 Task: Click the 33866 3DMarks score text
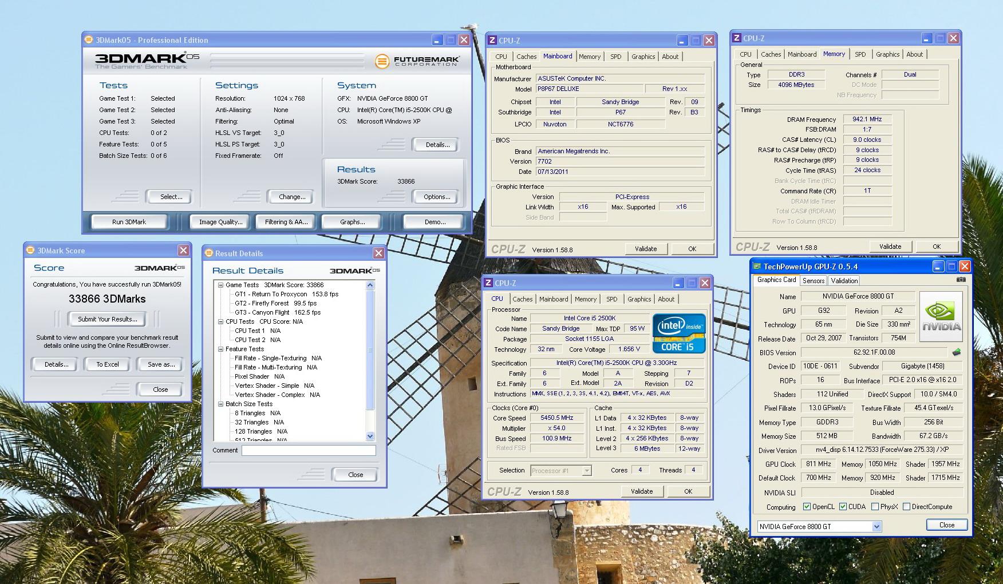click(107, 299)
